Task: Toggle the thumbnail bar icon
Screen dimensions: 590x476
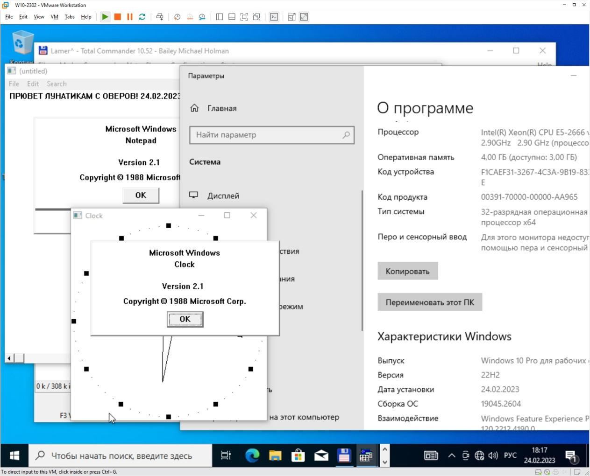Action: [232, 17]
